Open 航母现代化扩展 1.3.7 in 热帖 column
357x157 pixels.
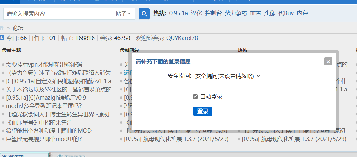(294, 139)
